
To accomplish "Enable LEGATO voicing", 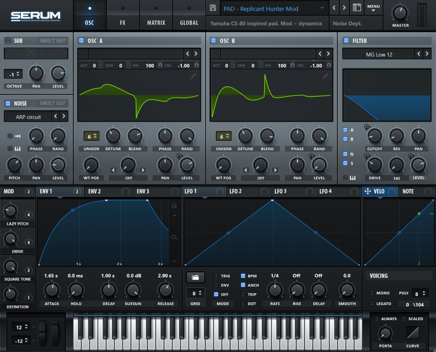I will (372, 303).
